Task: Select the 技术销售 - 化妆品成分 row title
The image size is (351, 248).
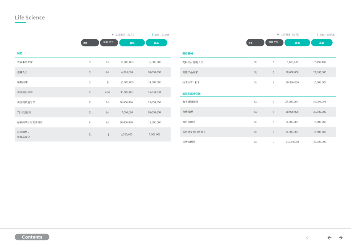Action: [24, 134]
